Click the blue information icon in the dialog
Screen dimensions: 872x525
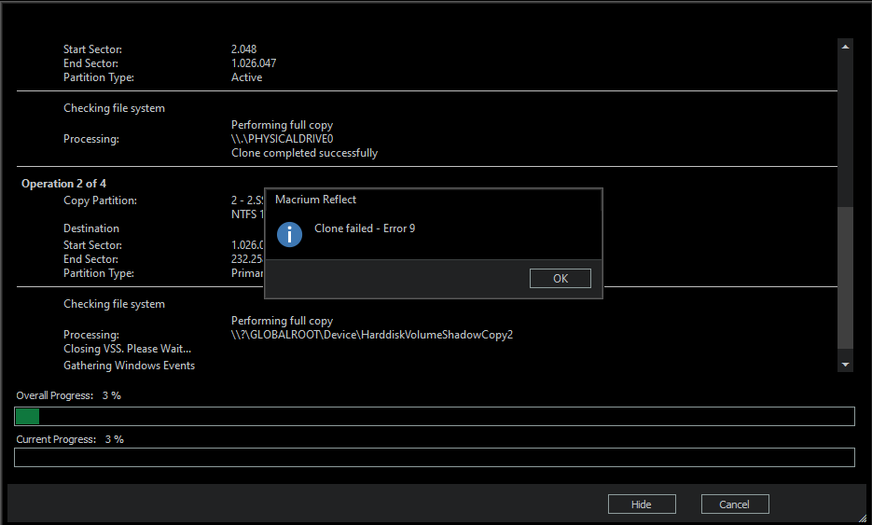point(289,234)
